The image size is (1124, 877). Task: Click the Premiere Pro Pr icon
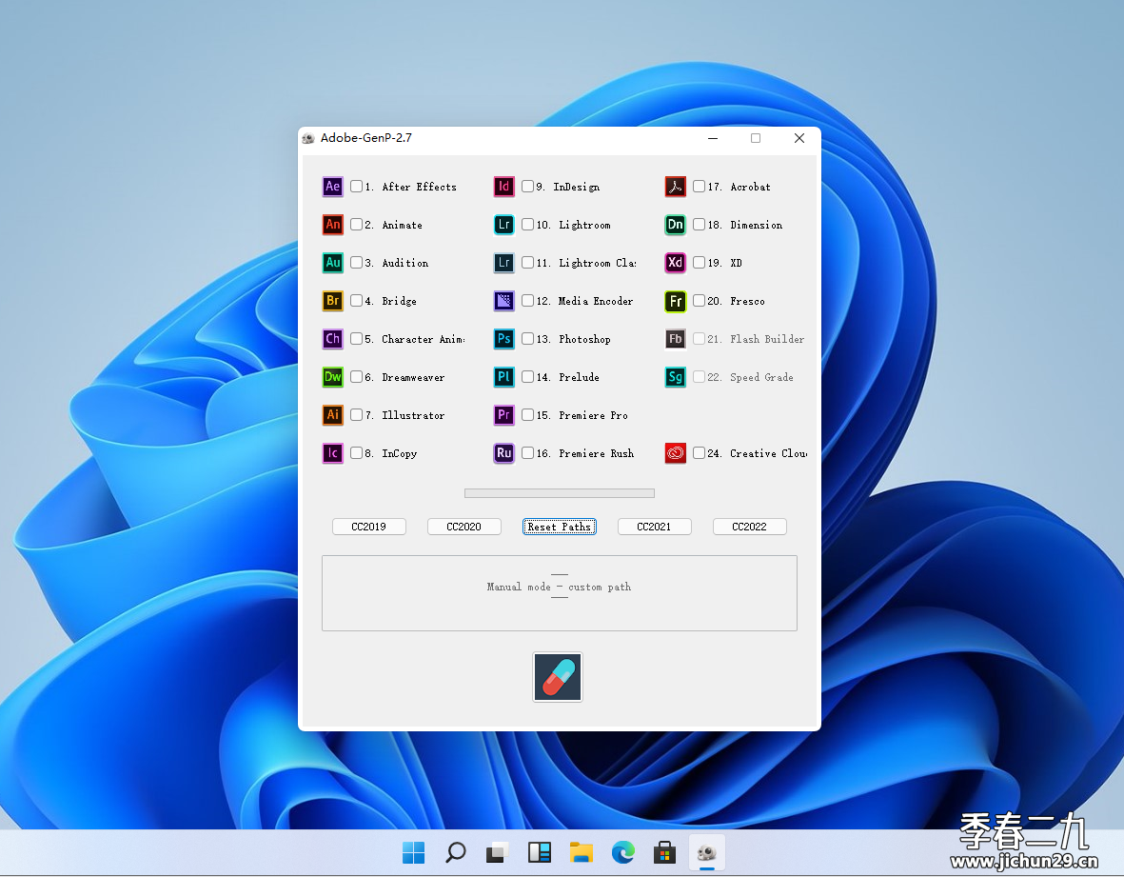[x=503, y=414]
